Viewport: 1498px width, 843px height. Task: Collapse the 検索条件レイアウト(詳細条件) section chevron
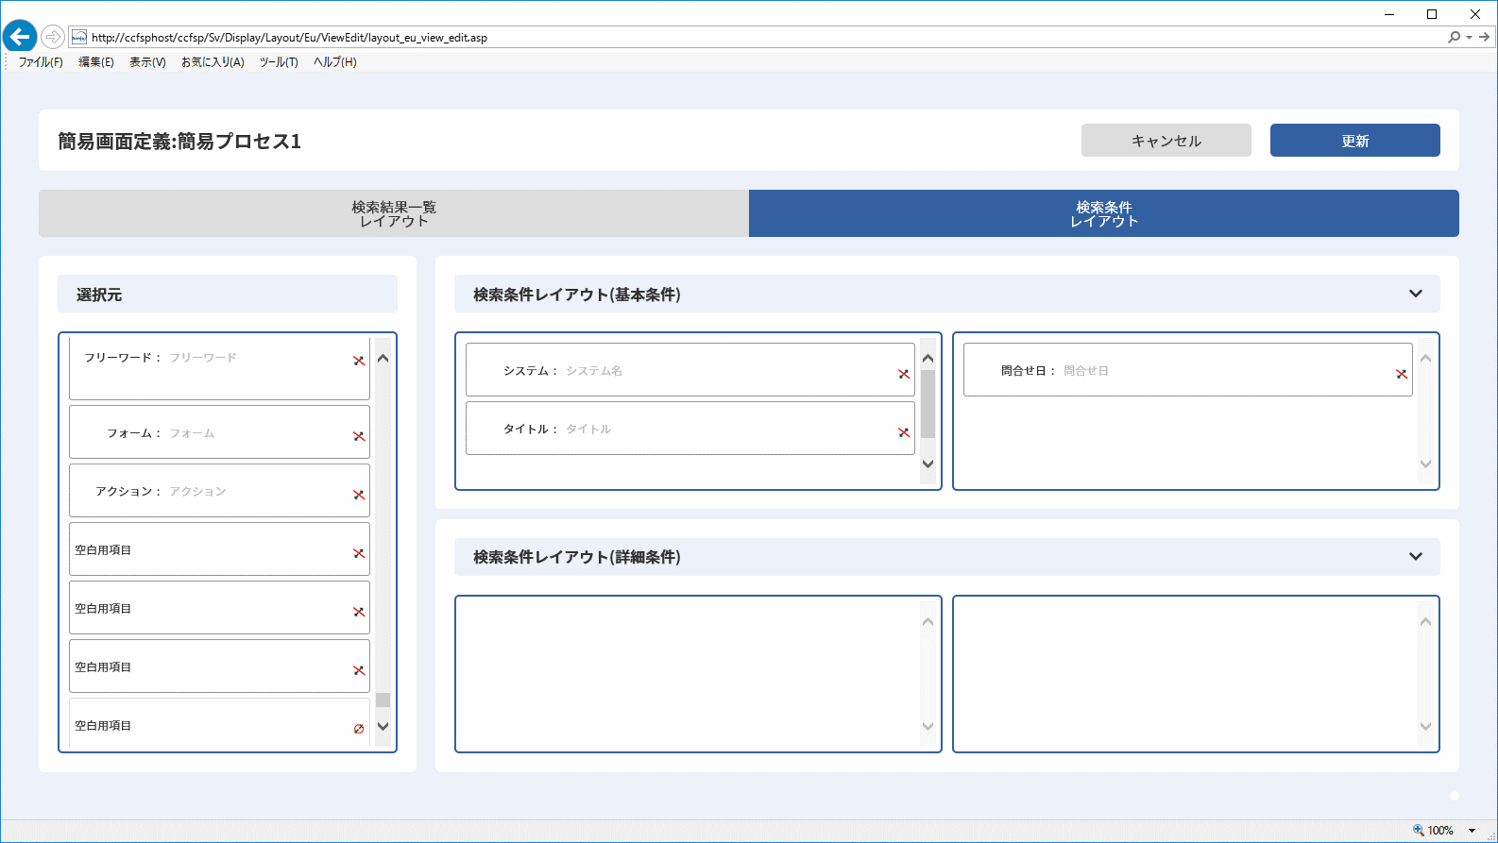[x=1416, y=556]
